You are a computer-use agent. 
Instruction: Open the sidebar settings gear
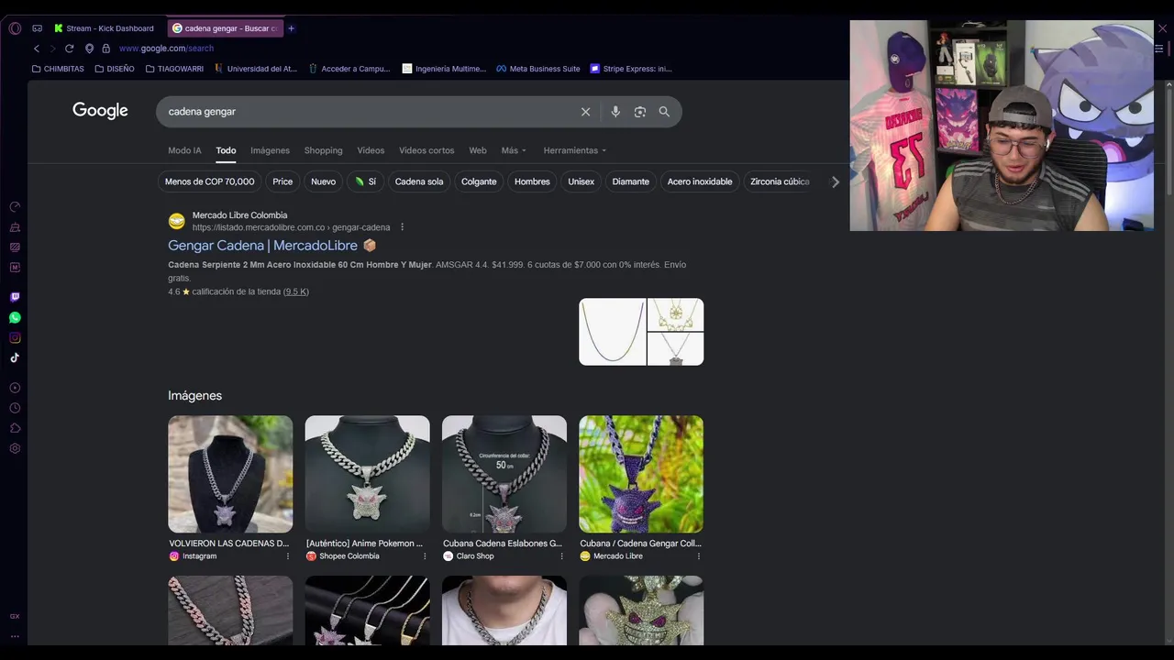15,448
